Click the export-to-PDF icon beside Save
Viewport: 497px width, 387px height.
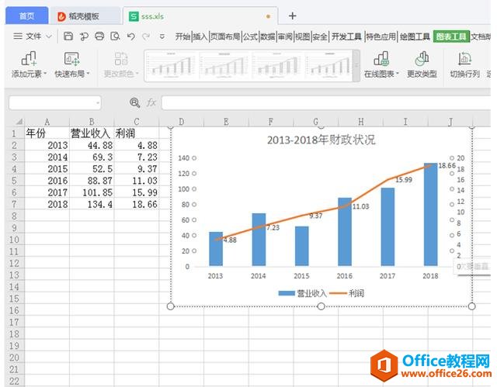click(x=84, y=36)
